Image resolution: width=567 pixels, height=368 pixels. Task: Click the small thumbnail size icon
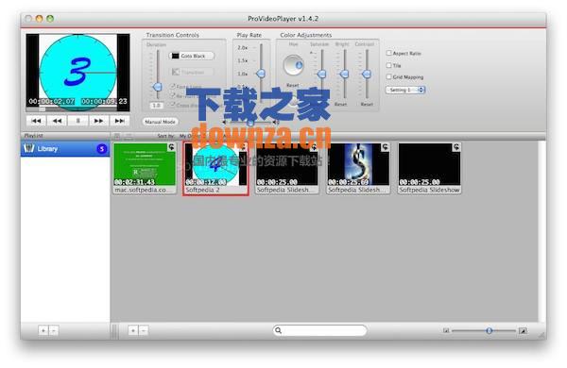click(x=446, y=330)
